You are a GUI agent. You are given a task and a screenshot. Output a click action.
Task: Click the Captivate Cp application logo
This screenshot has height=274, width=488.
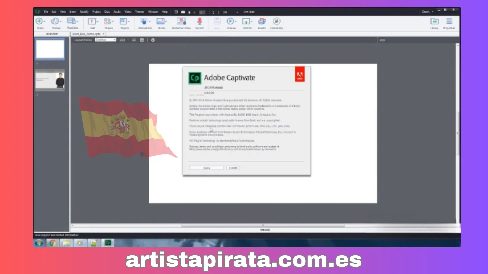38,11
